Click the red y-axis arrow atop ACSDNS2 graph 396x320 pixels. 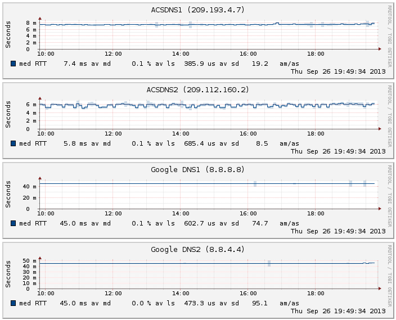pyautogui.click(x=39, y=98)
